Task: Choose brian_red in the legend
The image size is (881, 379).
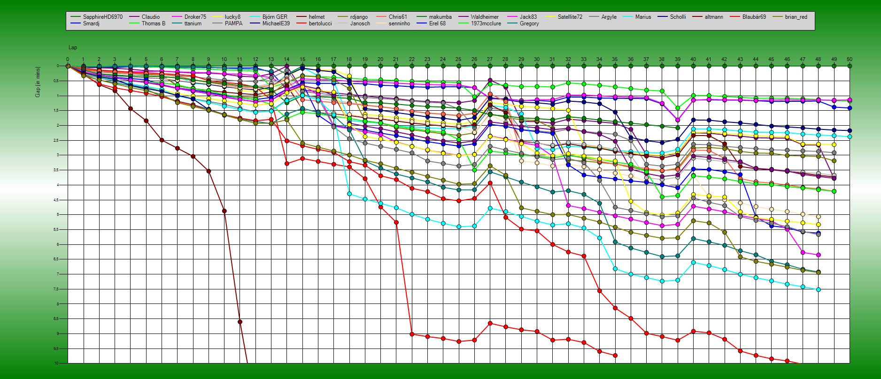Action: [x=796, y=17]
